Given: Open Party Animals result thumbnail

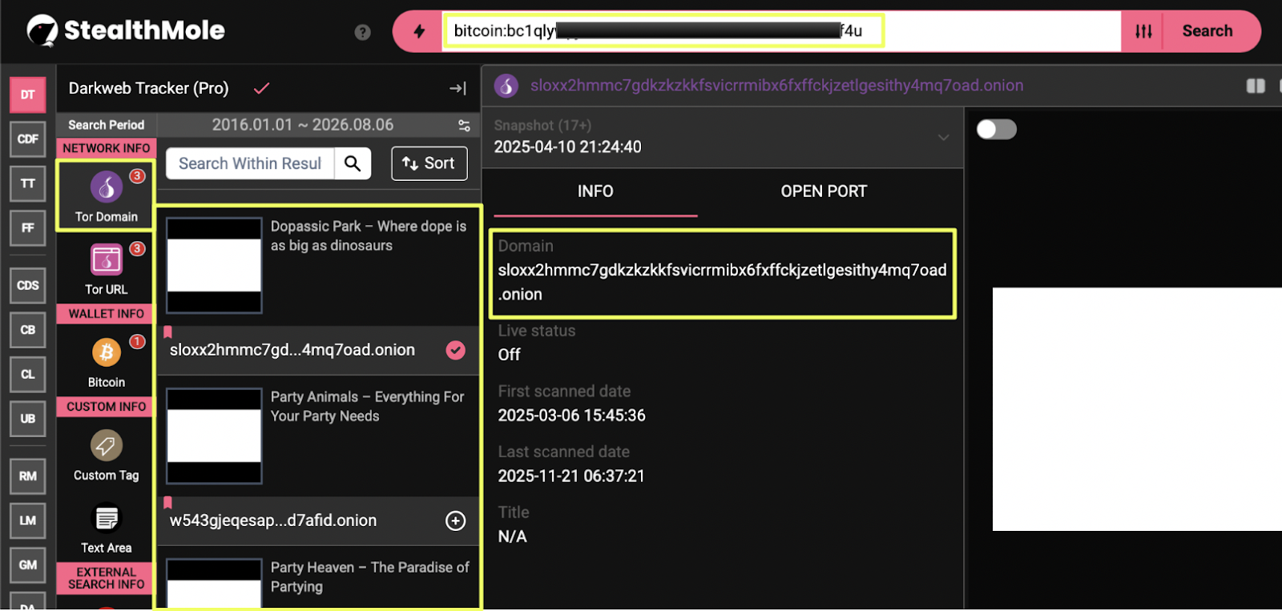Looking at the screenshot, I should pyautogui.click(x=214, y=436).
